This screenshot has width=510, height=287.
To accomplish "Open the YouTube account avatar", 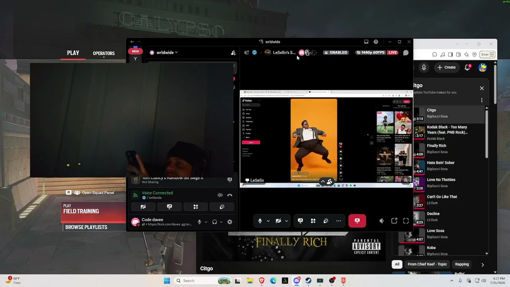I will (x=483, y=67).
